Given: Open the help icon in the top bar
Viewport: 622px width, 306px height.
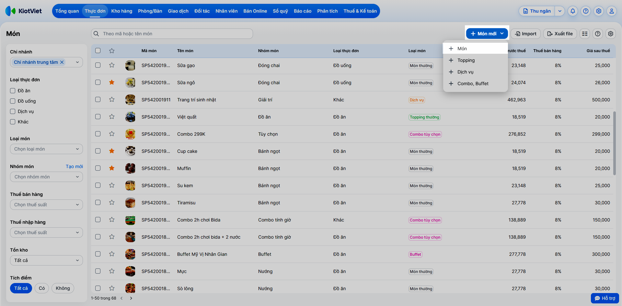Looking at the screenshot, I should click(x=586, y=11).
